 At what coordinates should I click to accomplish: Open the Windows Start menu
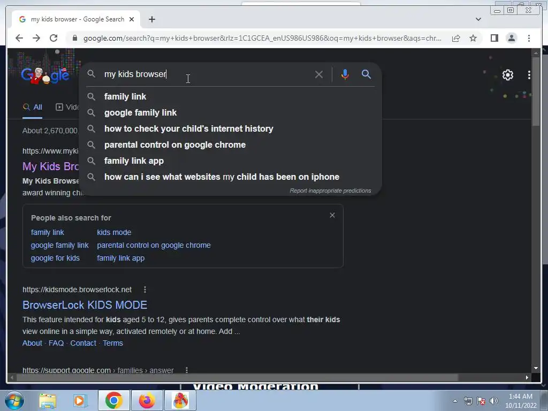14,400
